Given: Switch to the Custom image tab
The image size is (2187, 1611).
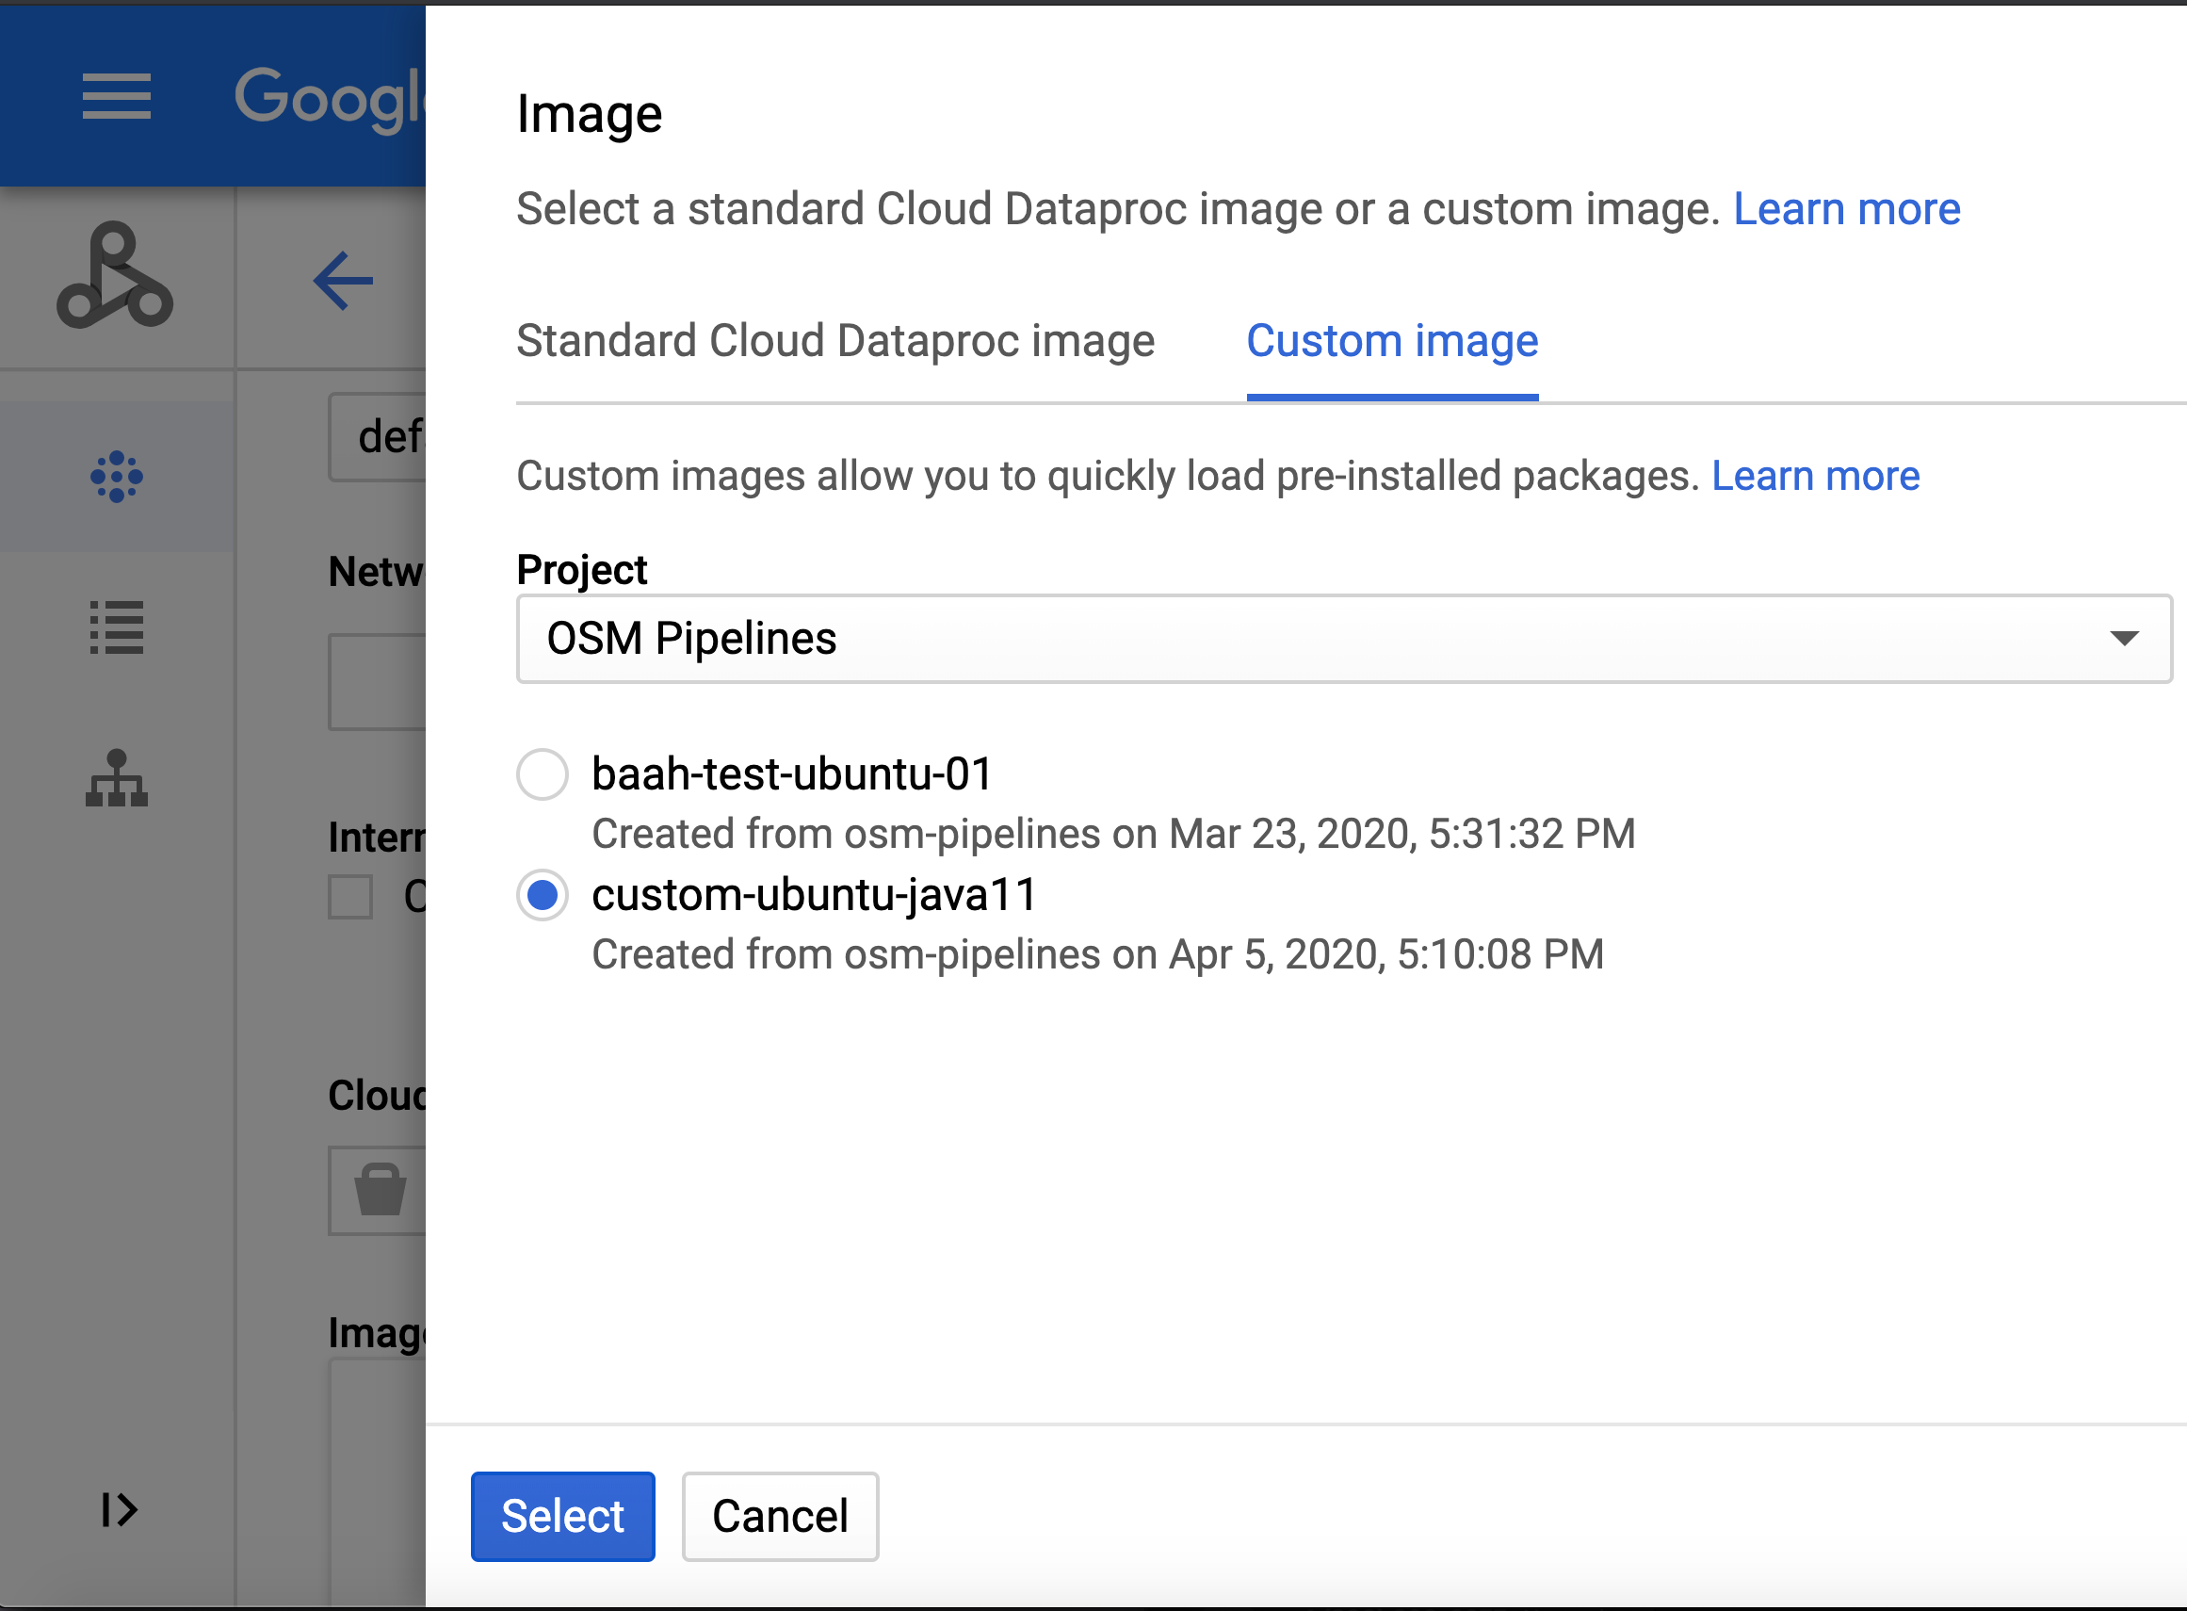Looking at the screenshot, I should pyautogui.click(x=1392, y=340).
